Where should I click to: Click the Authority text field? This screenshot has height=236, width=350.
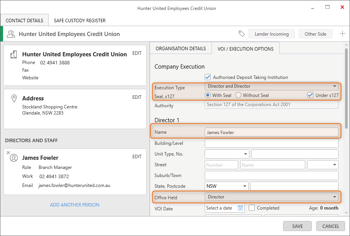tap(272, 105)
